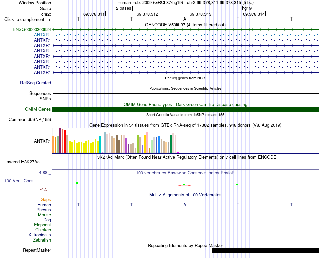This screenshot has width=319, height=258.
Task: Click the Gaps label in Multiz
Action: [46, 200]
